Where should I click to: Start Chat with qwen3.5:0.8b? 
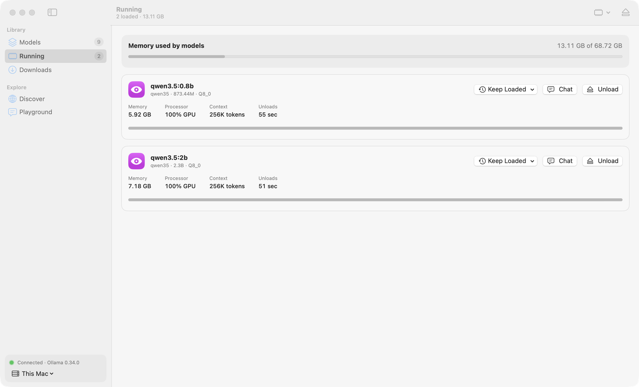tap(560, 89)
